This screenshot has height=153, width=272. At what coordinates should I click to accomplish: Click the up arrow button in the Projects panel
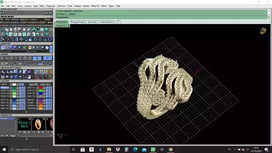7,136
